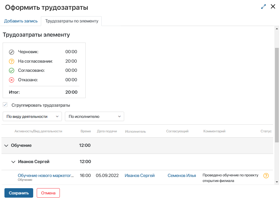Screen dimensions: 280x200
Task: Click the На согласовании 20:00 value
Action: [71, 61]
